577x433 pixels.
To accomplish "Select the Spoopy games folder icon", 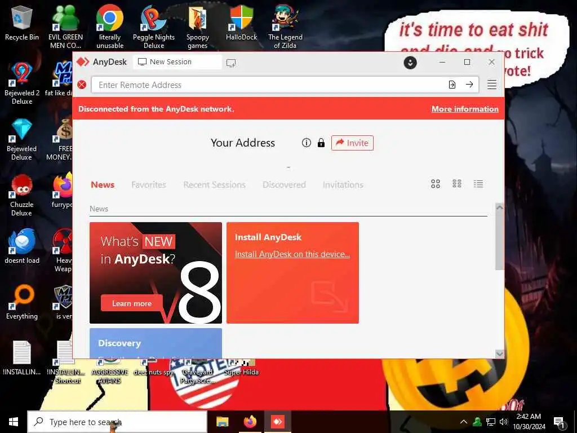I will [x=198, y=27].
